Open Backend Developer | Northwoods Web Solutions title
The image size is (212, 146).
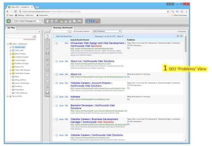(x=93, y=107)
